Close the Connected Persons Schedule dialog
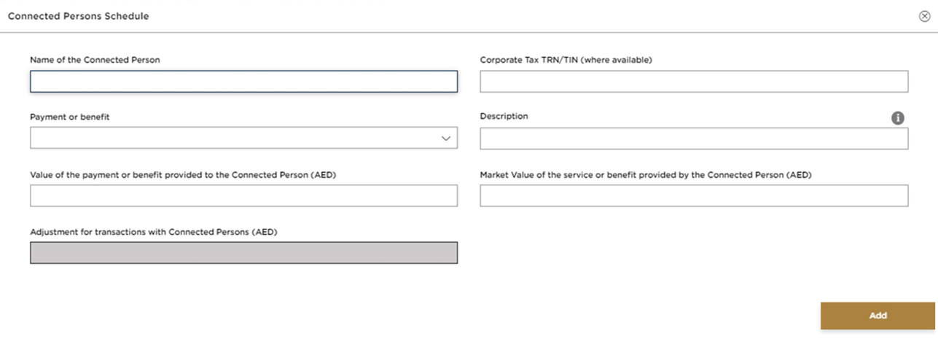The height and width of the screenshot is (339, 938). click(924, 16)
